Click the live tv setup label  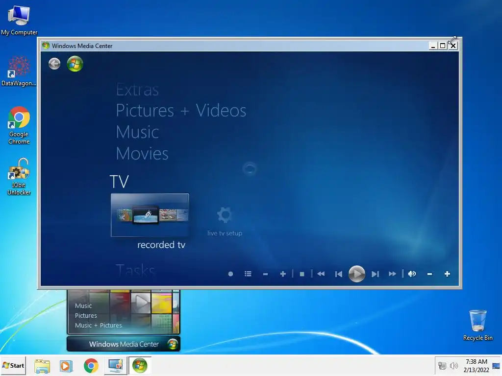tap(225, 233)
